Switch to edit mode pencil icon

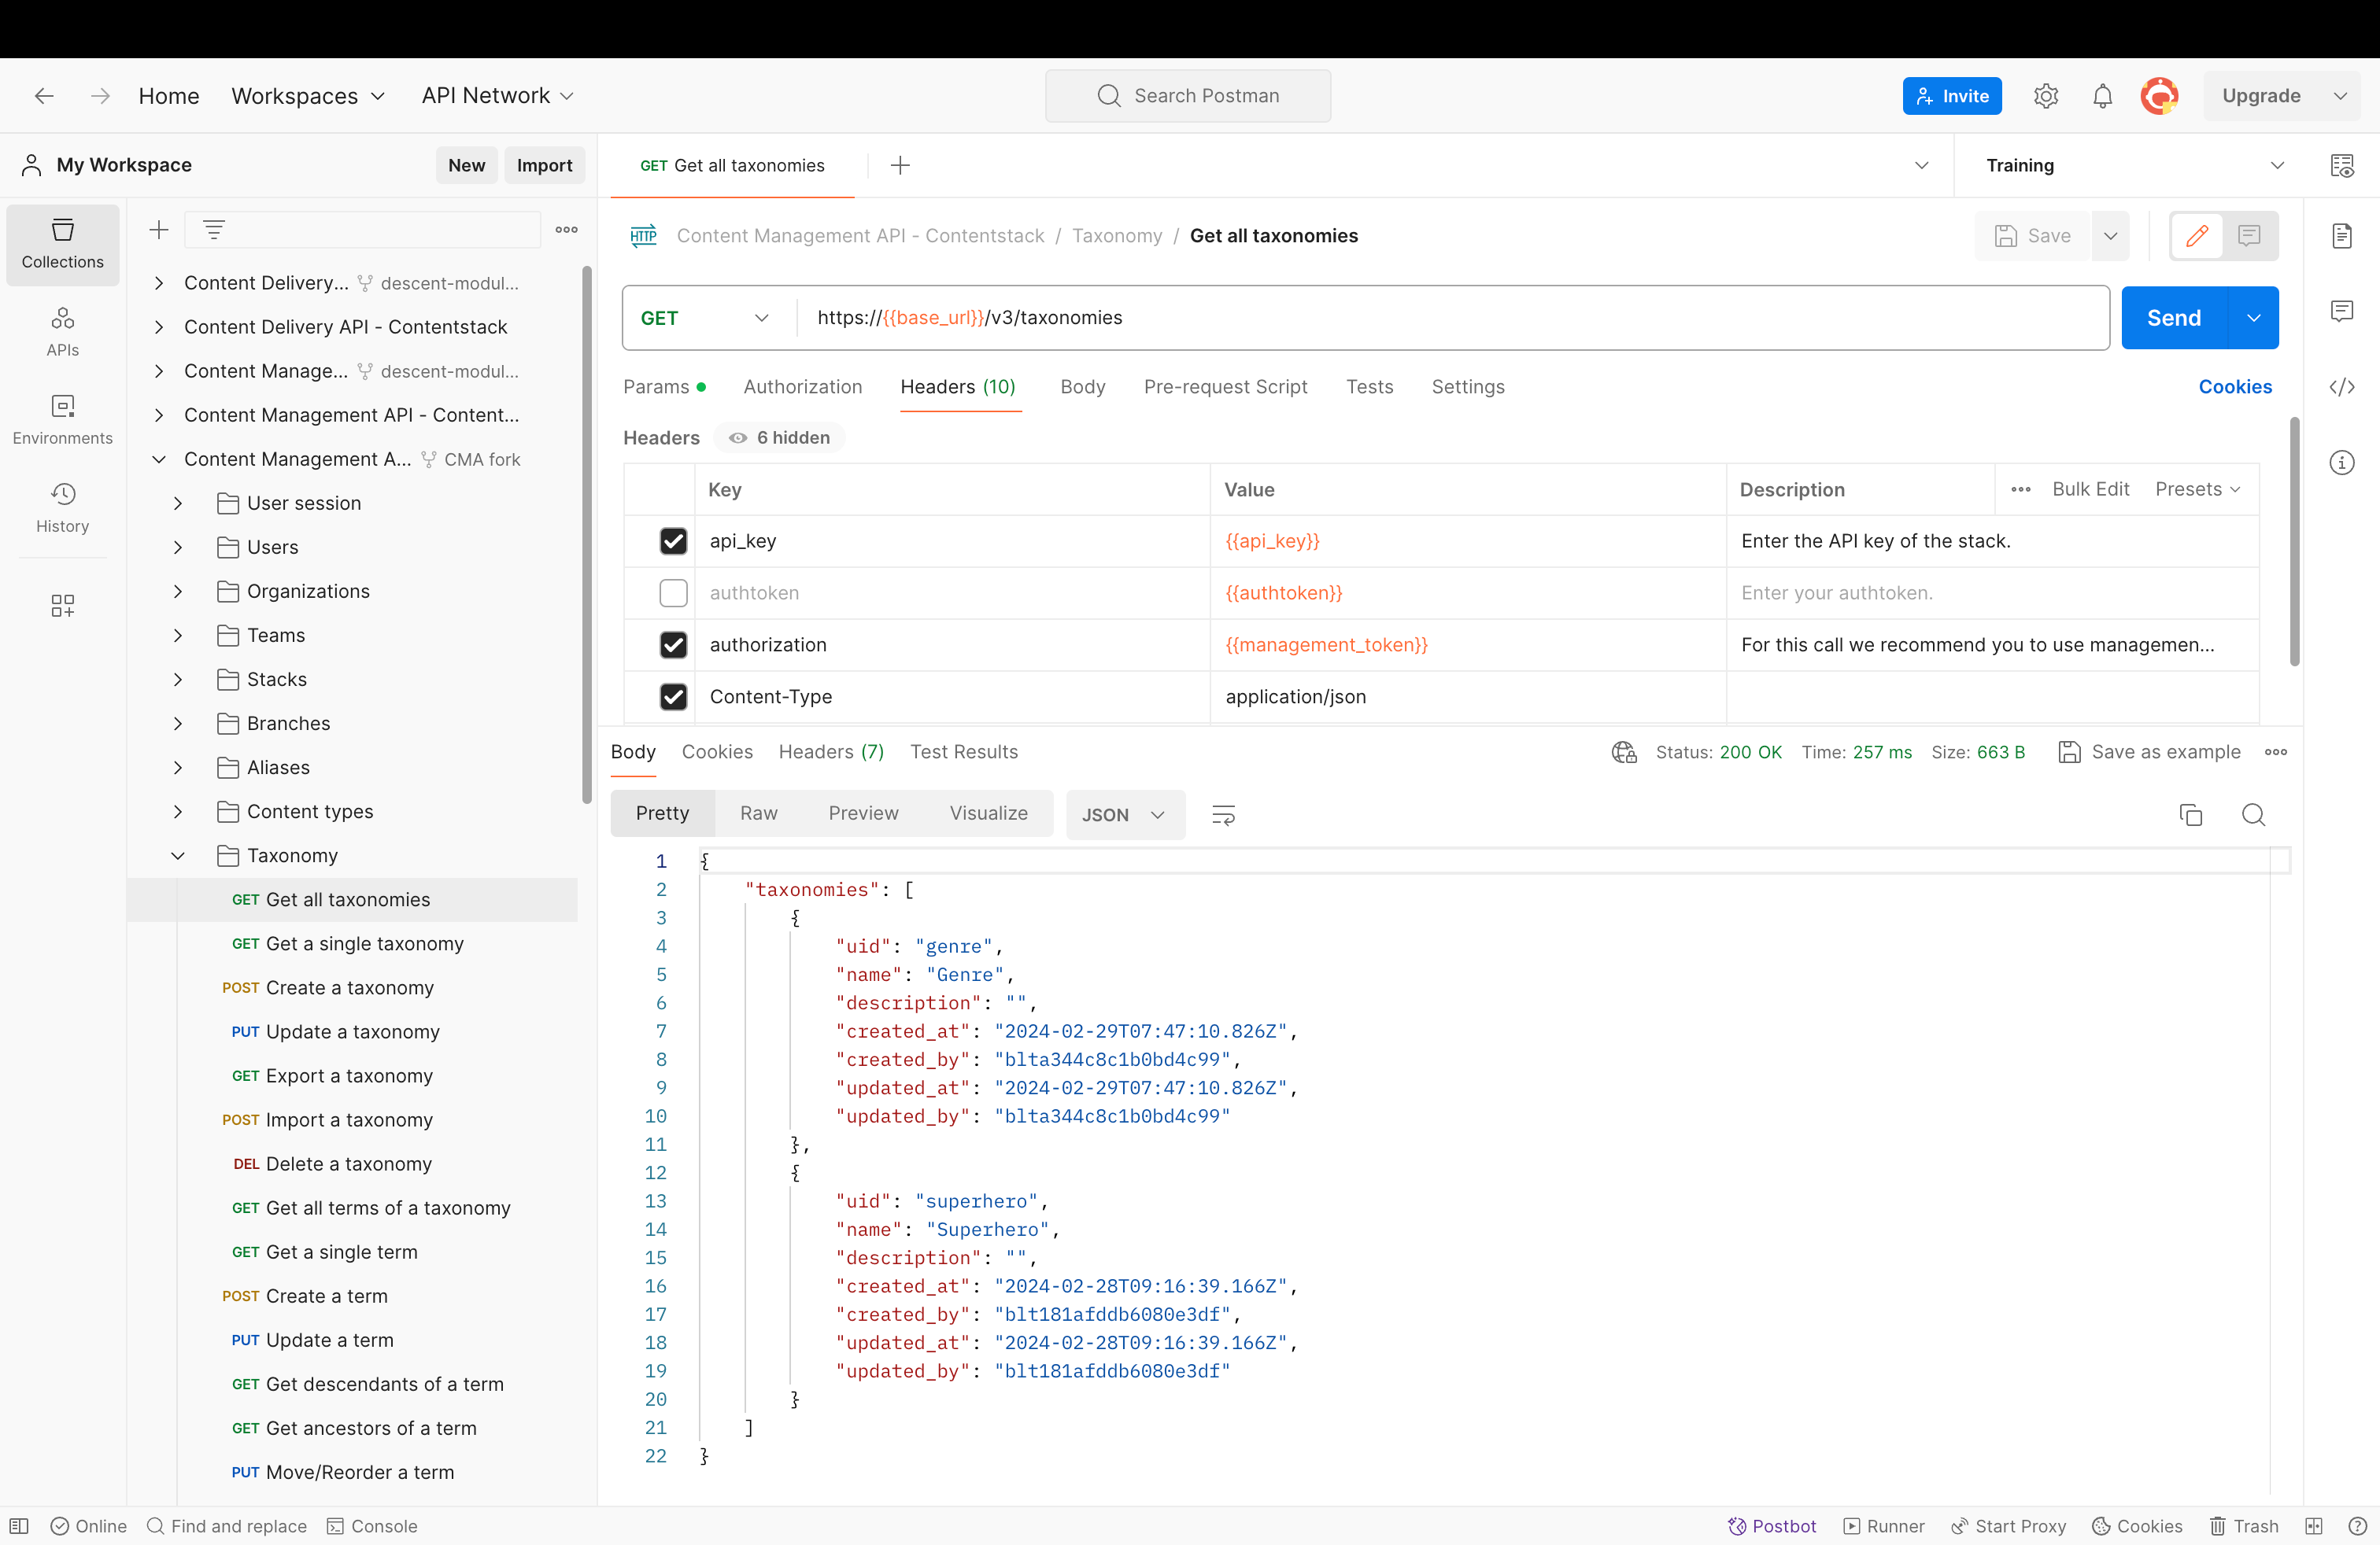[2197, 236]
